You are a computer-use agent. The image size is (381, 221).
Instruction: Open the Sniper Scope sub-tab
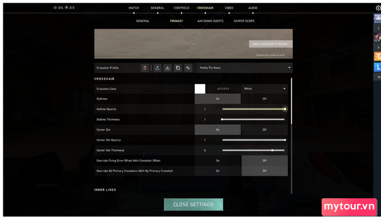[243, 21]
